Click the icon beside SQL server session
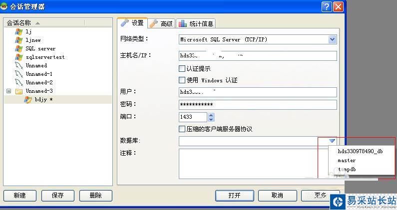 point(19,48)
